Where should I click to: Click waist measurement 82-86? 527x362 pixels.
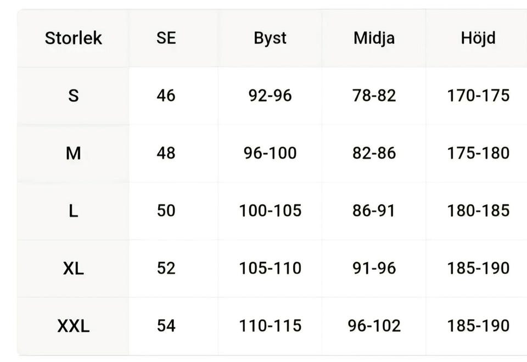click(x=374, y=153)
